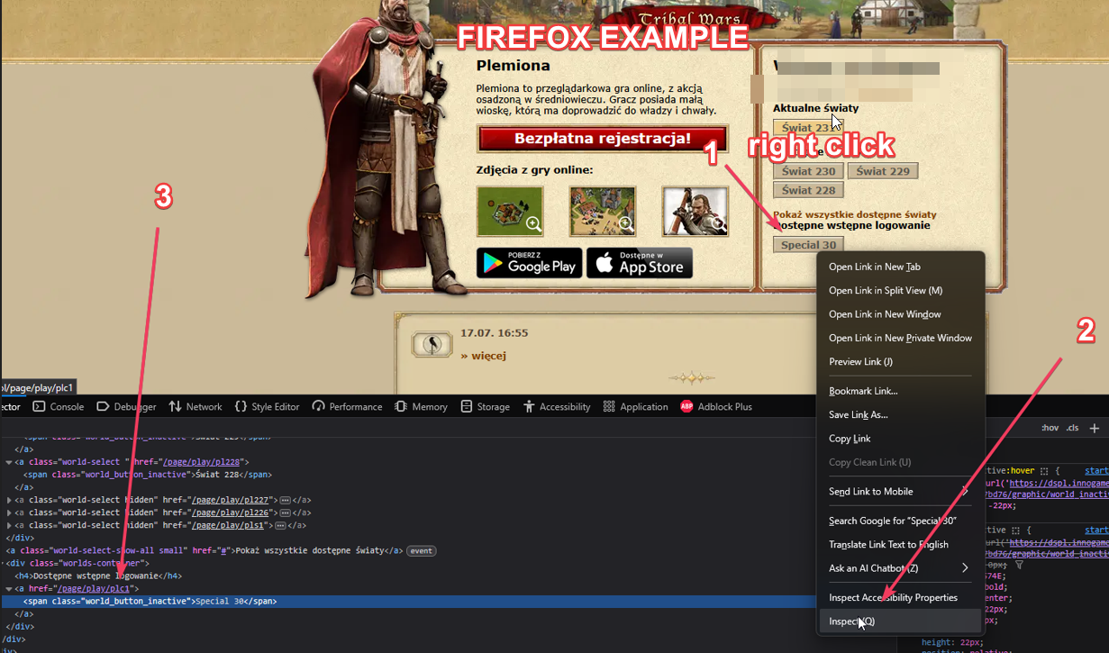The height and width of the screenshot is (653, 1109).
Task: Switch to the Debugger panel tab
Action: (x=126, y=406)
